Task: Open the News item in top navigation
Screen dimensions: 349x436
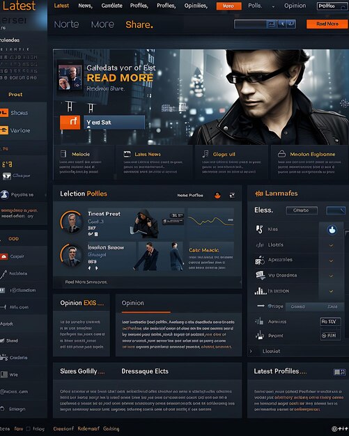Action: [86, 6]
